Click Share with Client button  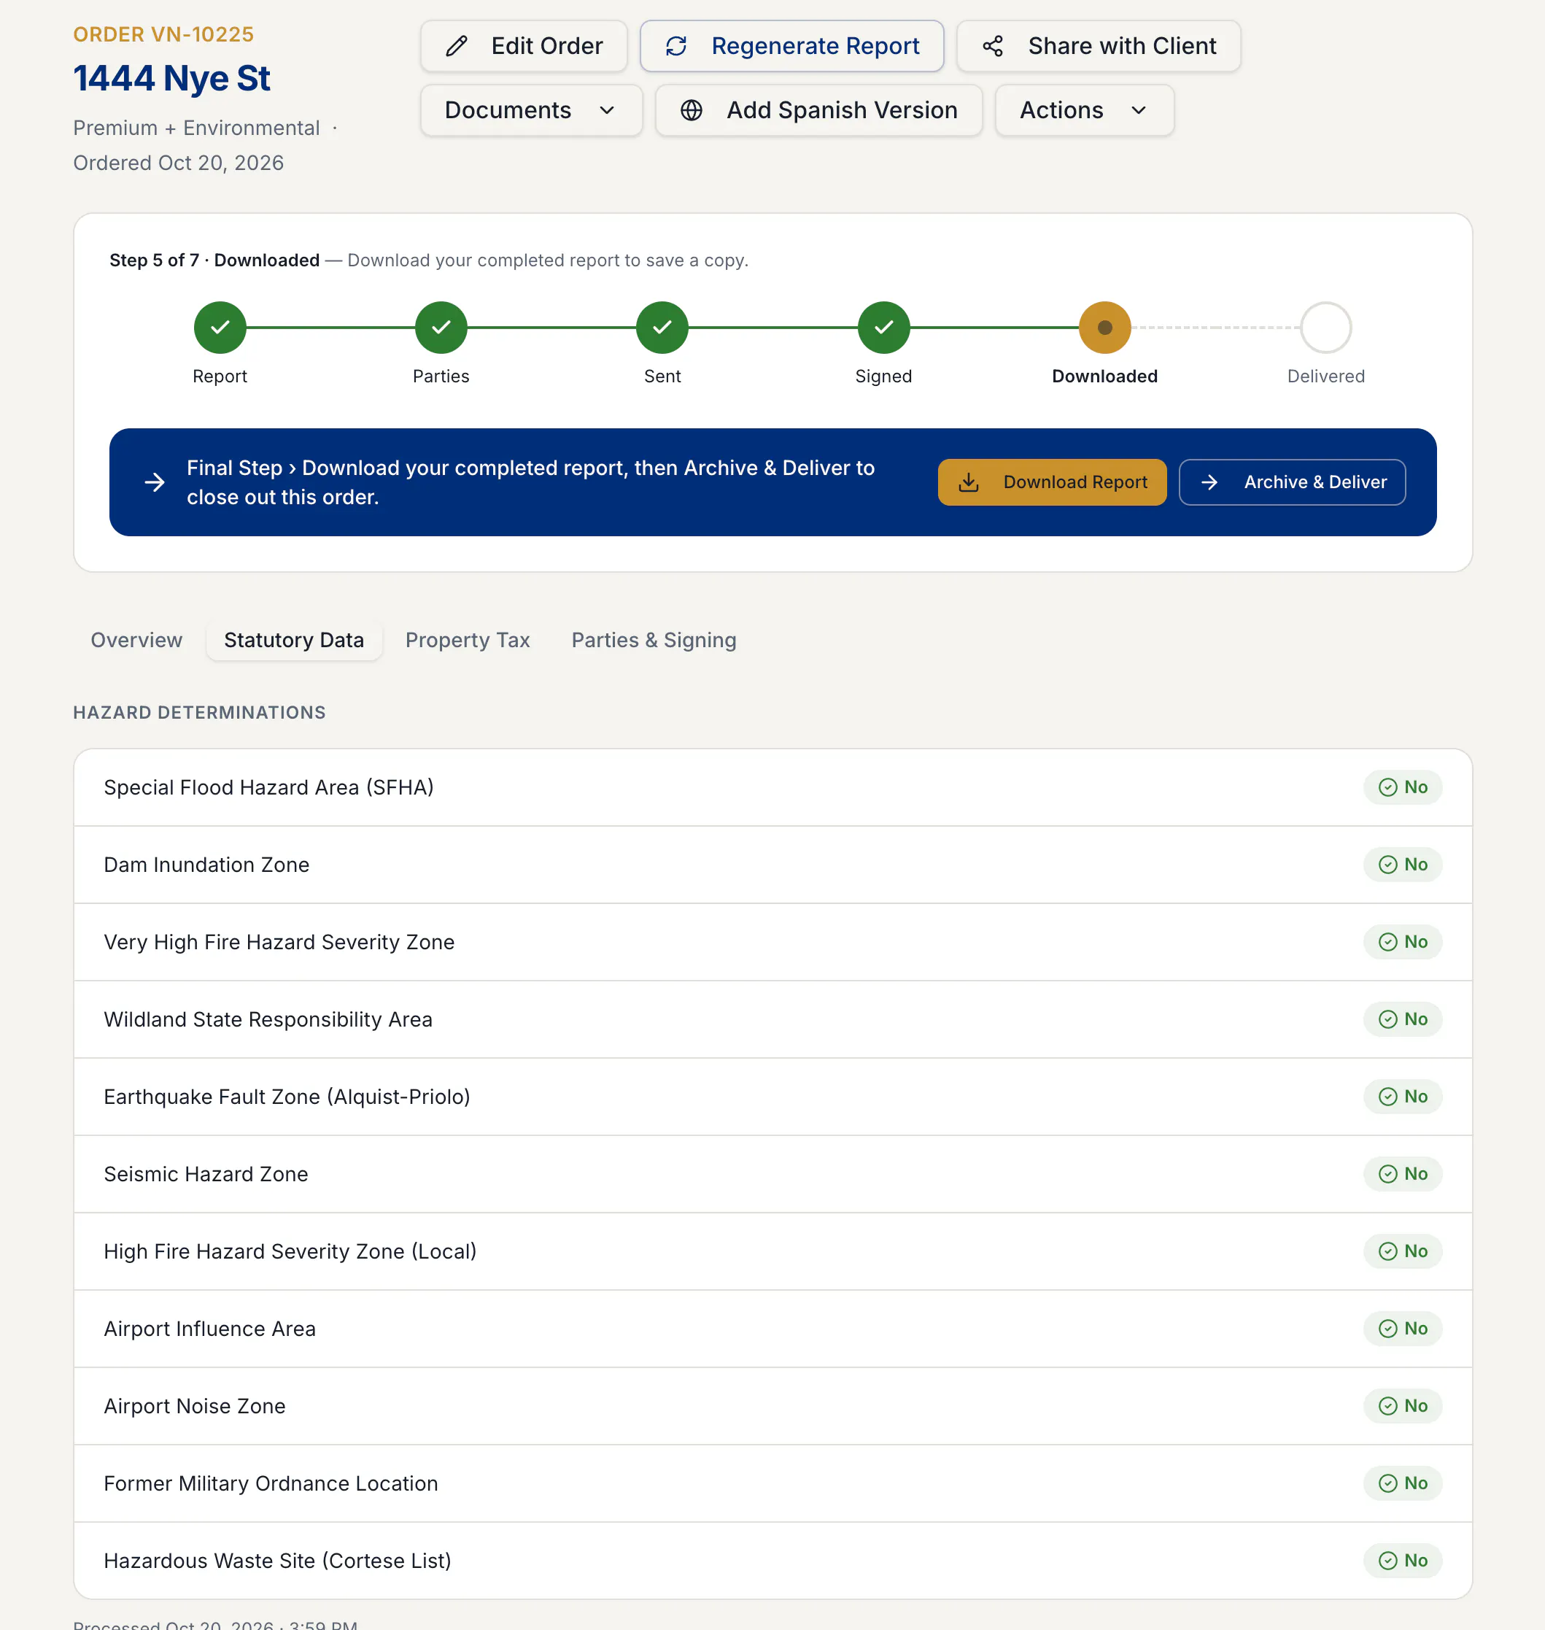tap(1099, 46)
